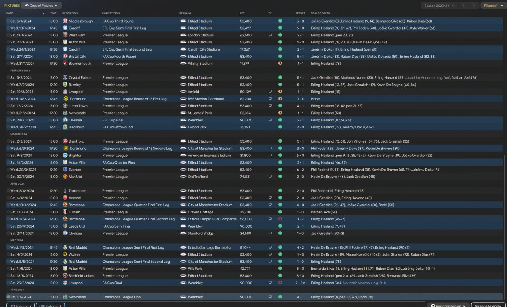Click the 81,044 attendance value
Image resolution: width=507 pixels, height=307 pixels.
point(246,247)
